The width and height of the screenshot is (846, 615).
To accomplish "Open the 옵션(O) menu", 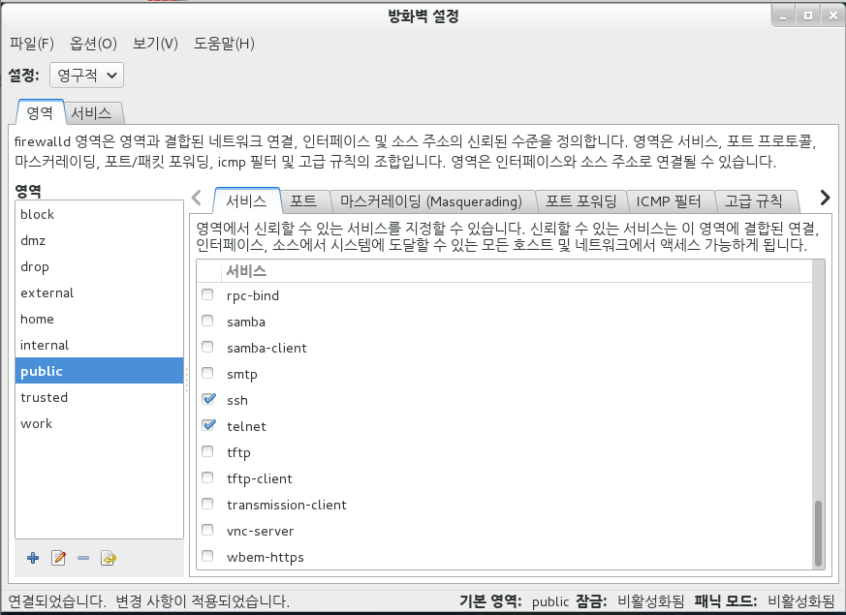I will (x=93, y=44).
